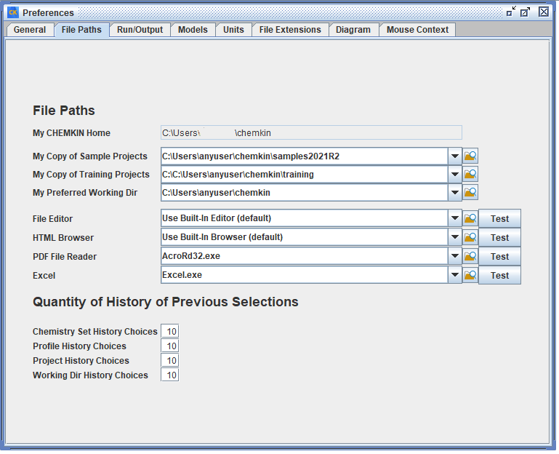Browse for the Excel executable

coord(470,275)
